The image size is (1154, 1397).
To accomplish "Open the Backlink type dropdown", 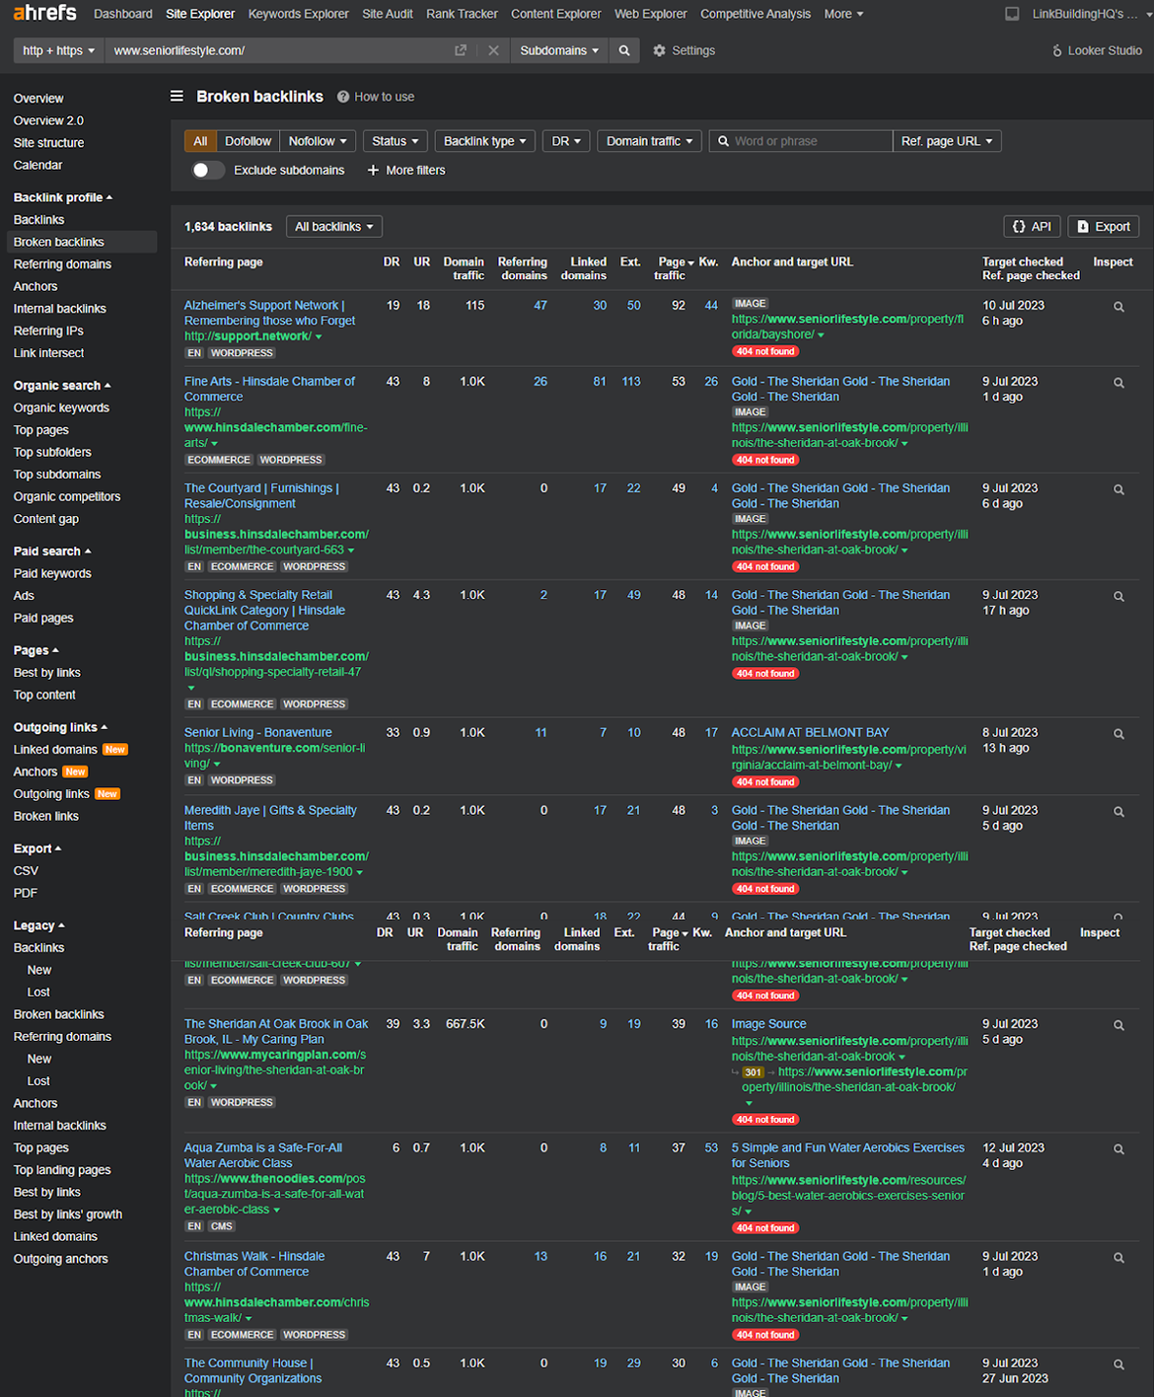I will pyautogui.click(x=484, y=141).
